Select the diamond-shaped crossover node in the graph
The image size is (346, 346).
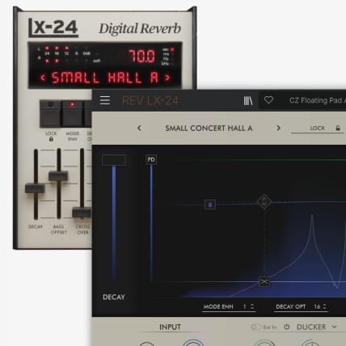coord(264,201)
